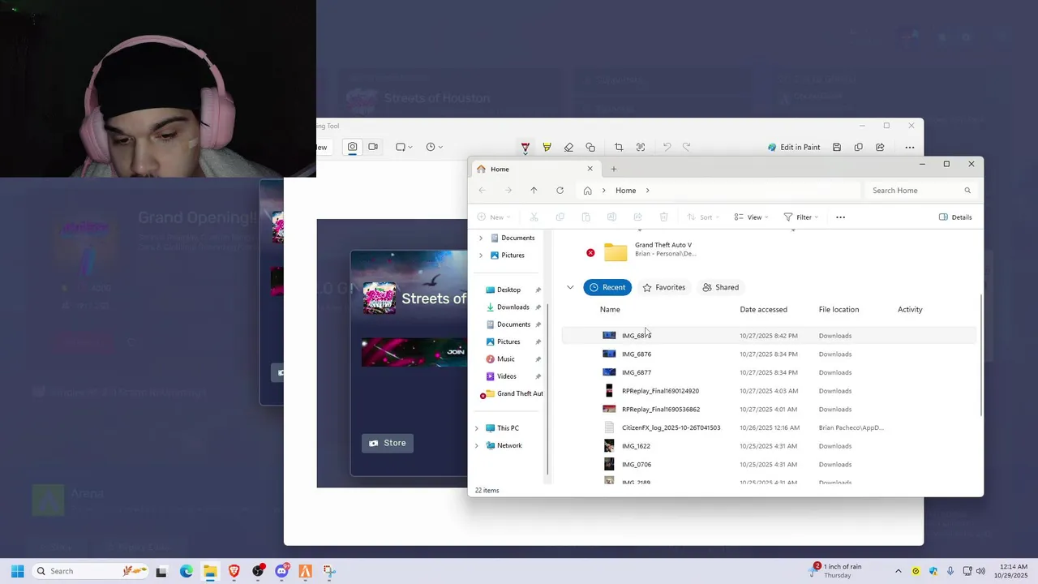This screenshot has width=1038, height=584.
Task: Open Snipping Tool's See more menu
Action: [x=910, y=147]
